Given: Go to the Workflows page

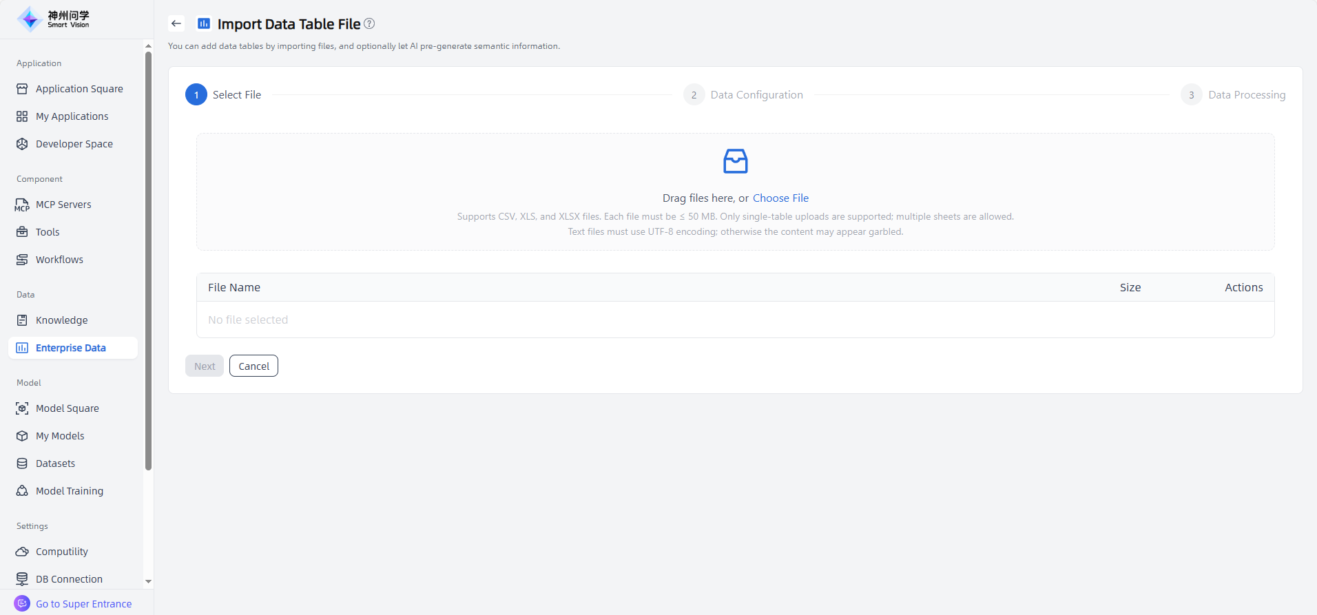Looking at the screenshot, I should [x=59, y=260].
